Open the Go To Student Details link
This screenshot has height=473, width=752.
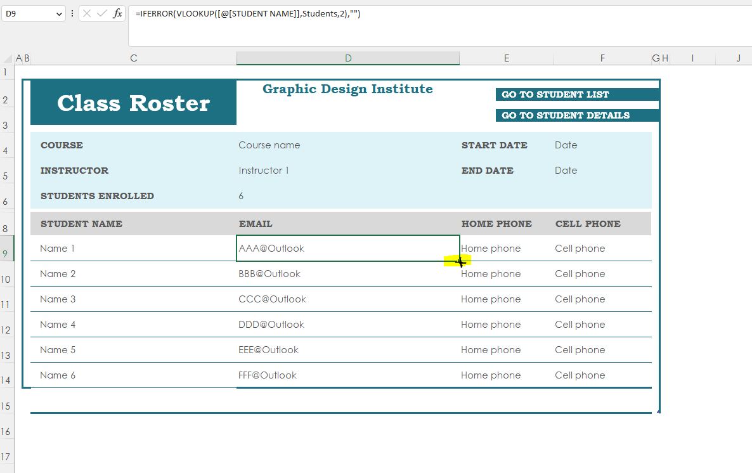click(x=578, y=115)
